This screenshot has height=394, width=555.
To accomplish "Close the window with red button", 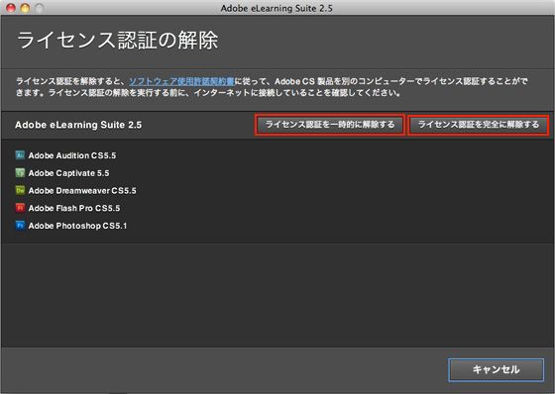I will pos(11,8).
